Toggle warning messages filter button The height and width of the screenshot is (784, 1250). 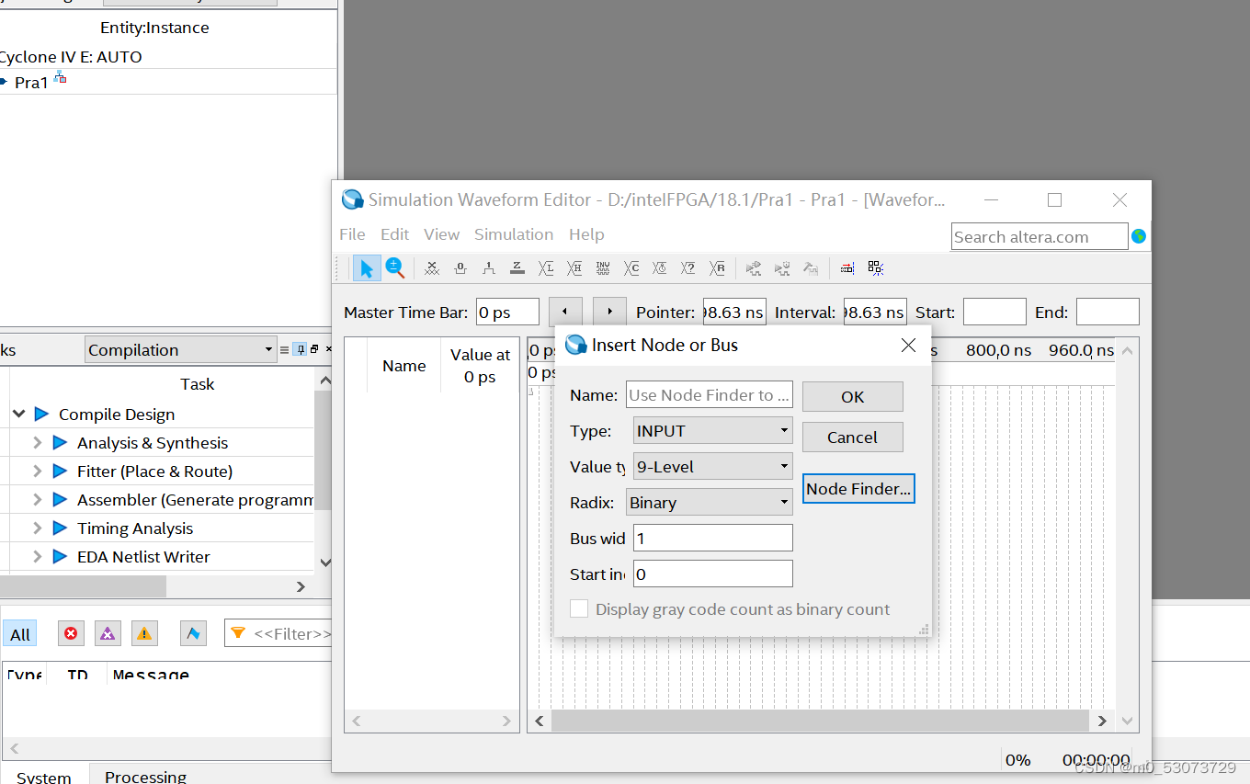click(x=144, y=633)
